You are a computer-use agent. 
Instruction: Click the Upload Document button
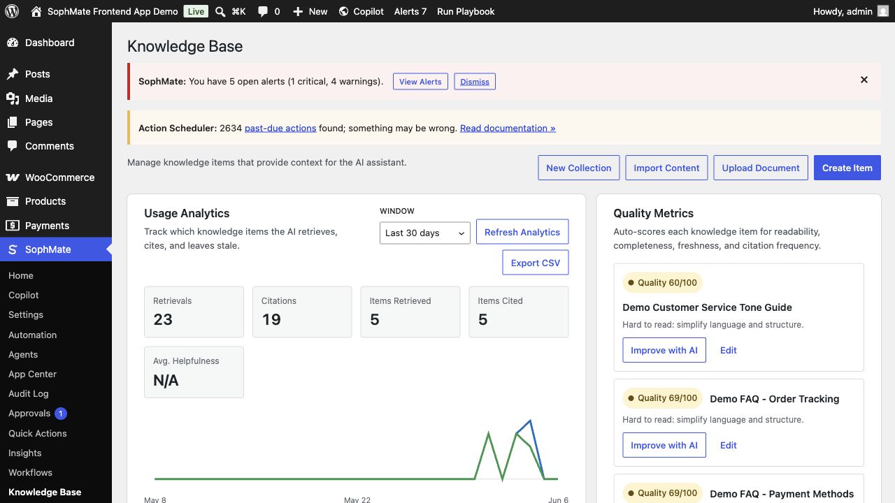(x=761, y=168)
